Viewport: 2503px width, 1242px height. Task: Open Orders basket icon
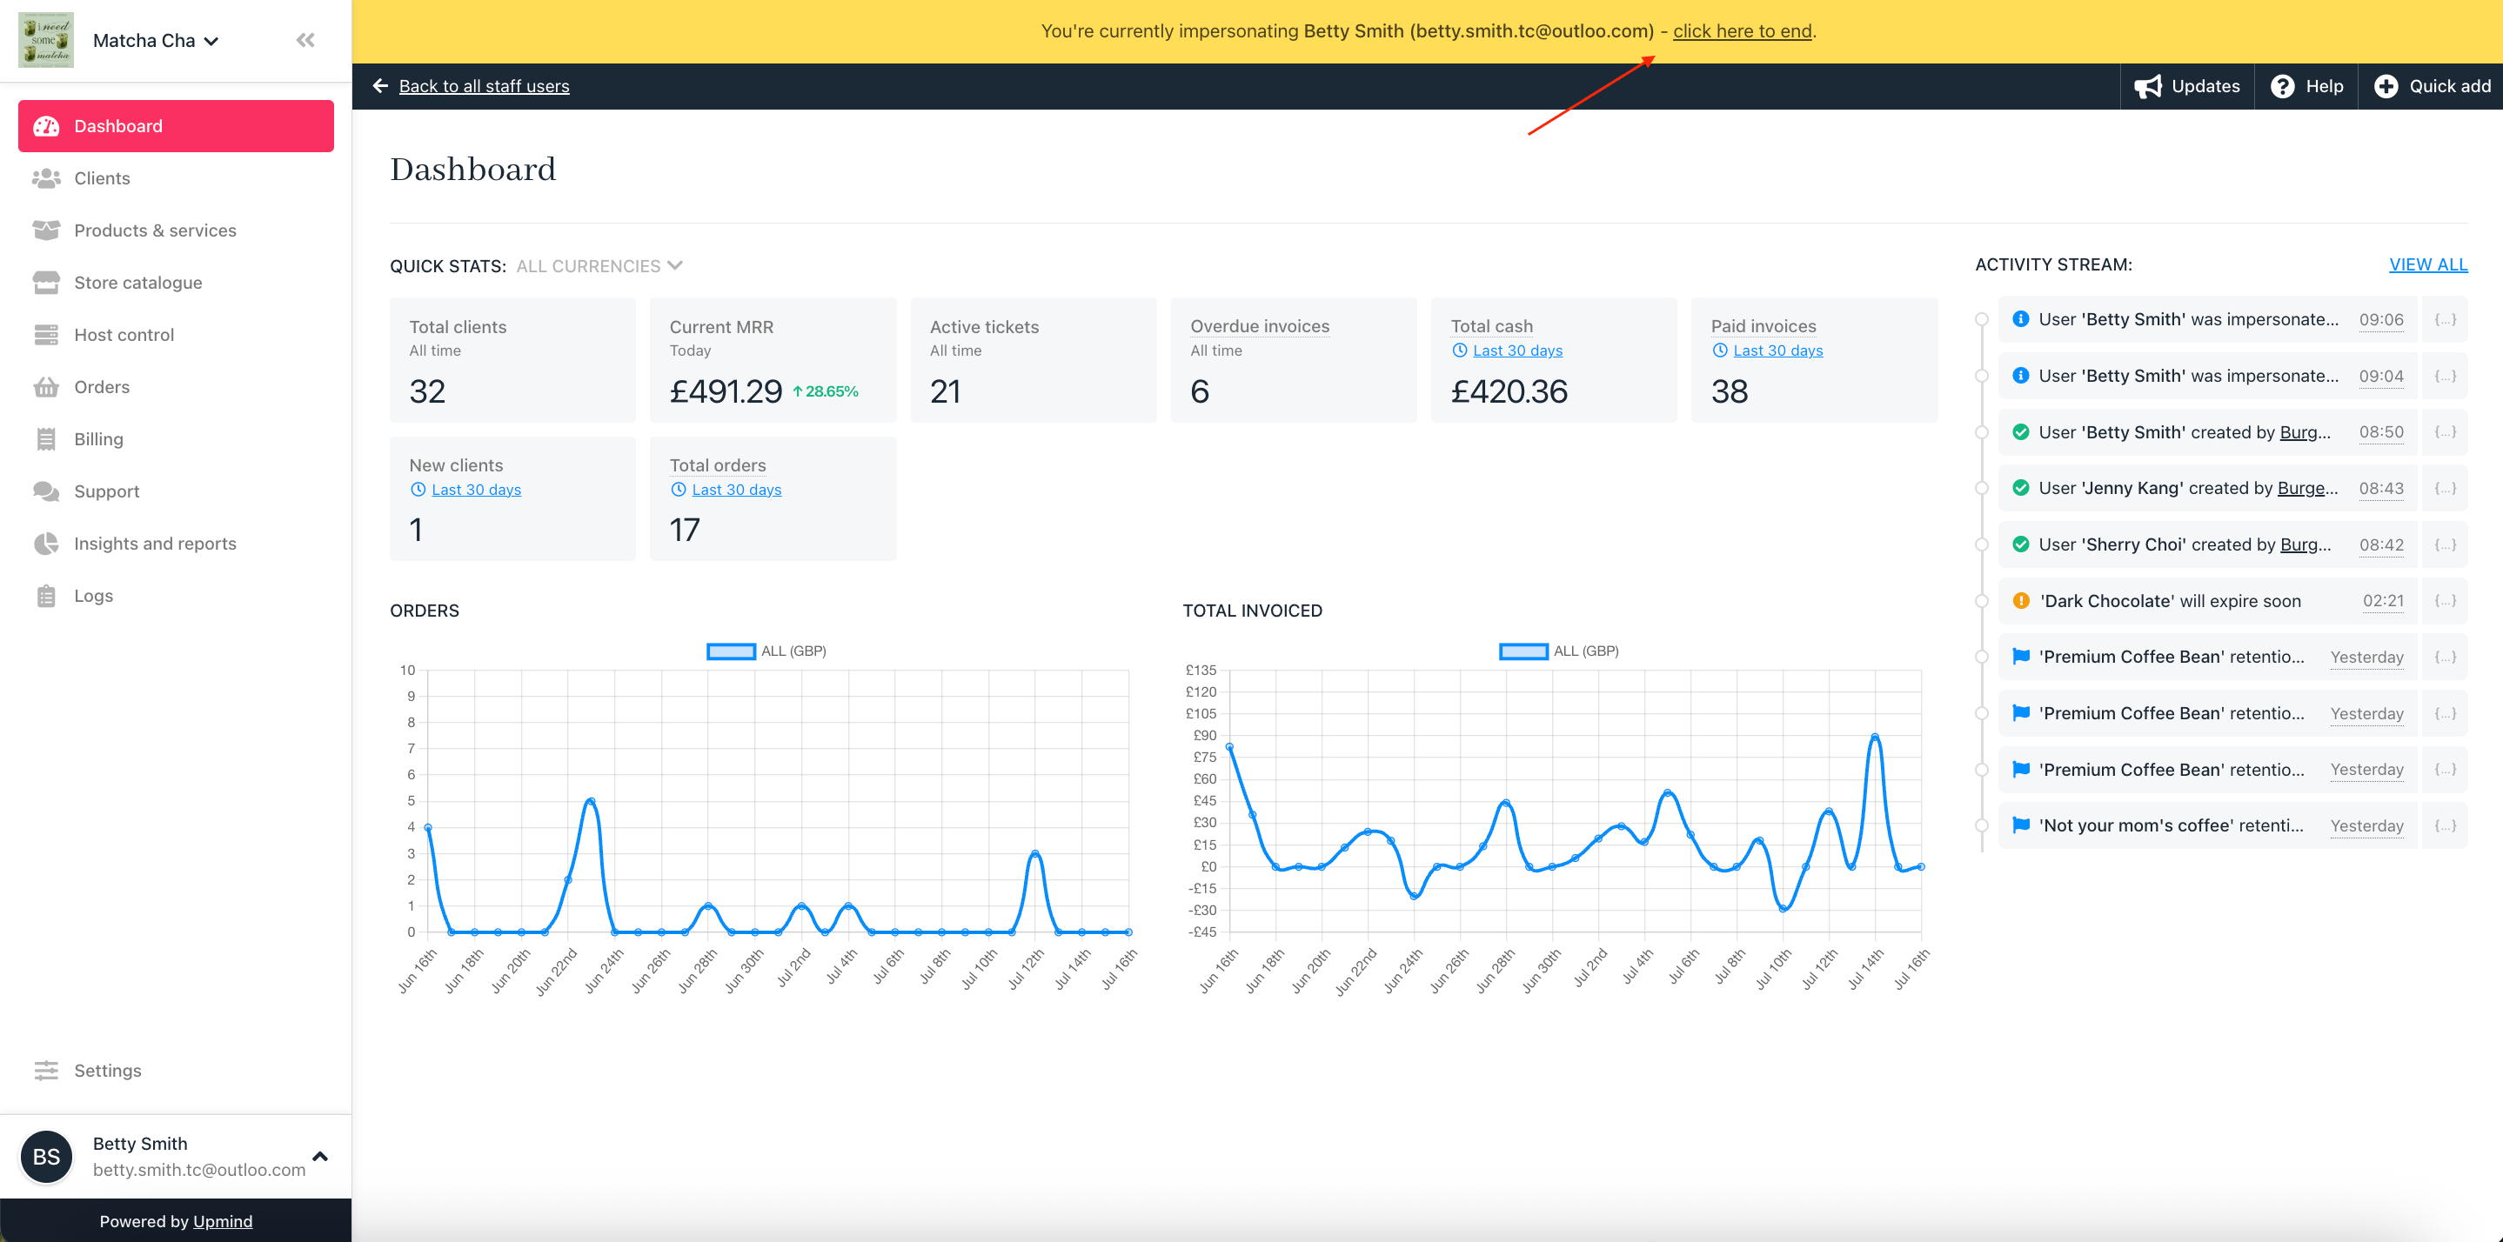(x=45, y=387)
